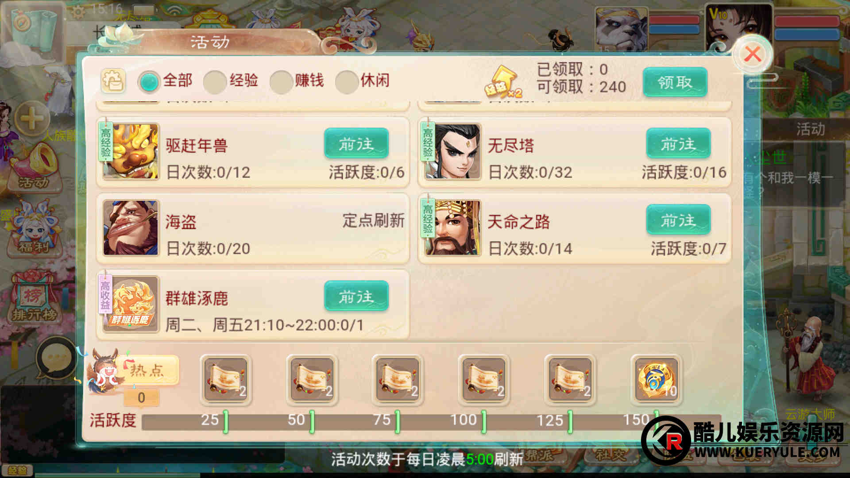Image resolution: width=850 pixels, height=478 pixels.
Task: Open the chat bubble icon on left
Action: coord(55,358)
